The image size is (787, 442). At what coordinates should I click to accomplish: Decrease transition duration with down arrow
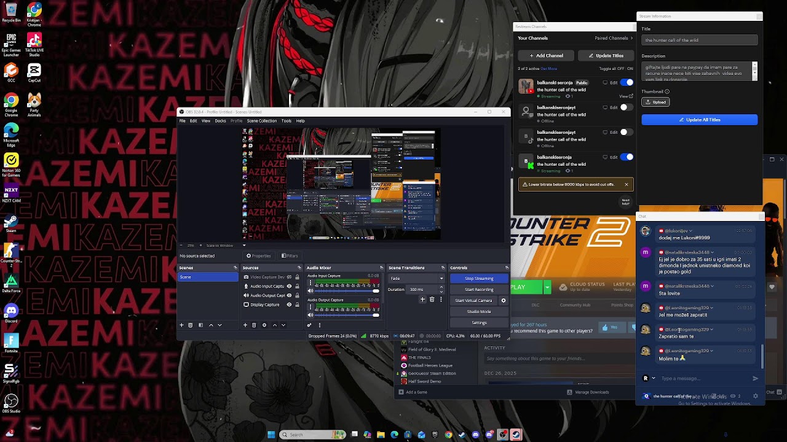(x=441, y=291)
